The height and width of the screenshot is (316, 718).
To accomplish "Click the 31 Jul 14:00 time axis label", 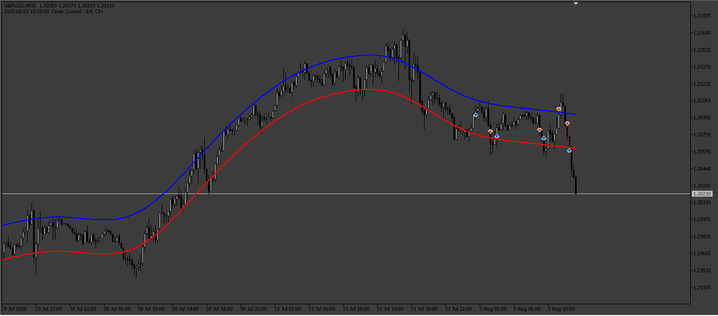I will tap(390, 309).
